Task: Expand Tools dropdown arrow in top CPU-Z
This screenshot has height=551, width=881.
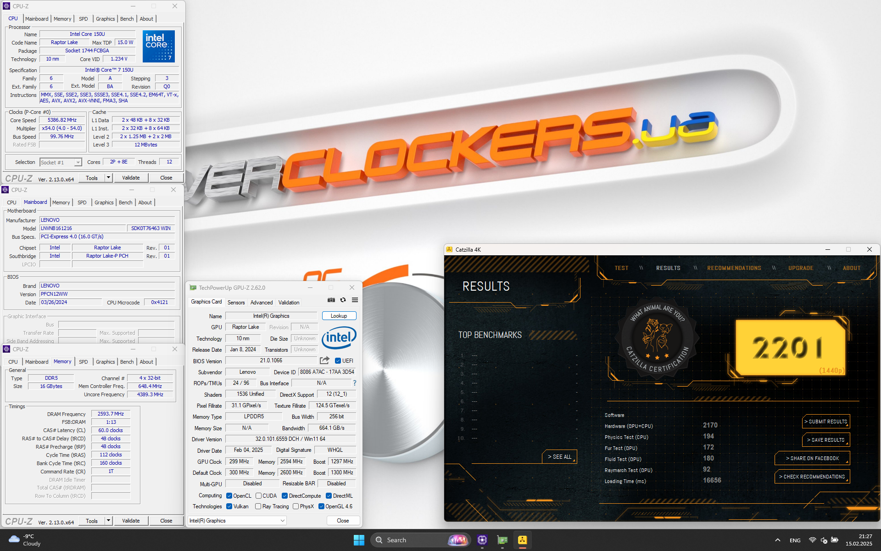Action: (x=109, y=178)
